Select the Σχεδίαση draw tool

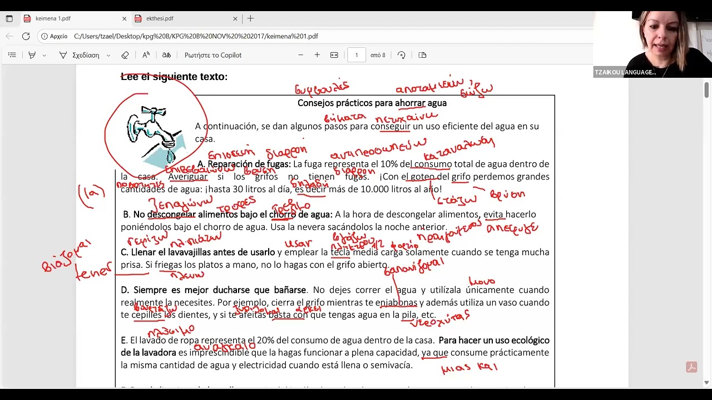(x=79, y=55)
